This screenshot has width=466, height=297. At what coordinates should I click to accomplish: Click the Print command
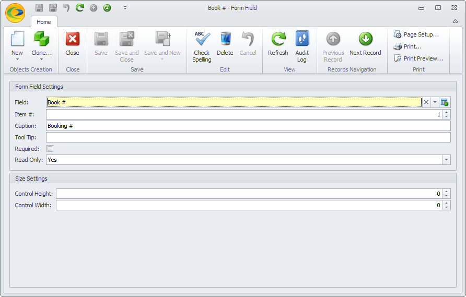(x=407, y=46)
